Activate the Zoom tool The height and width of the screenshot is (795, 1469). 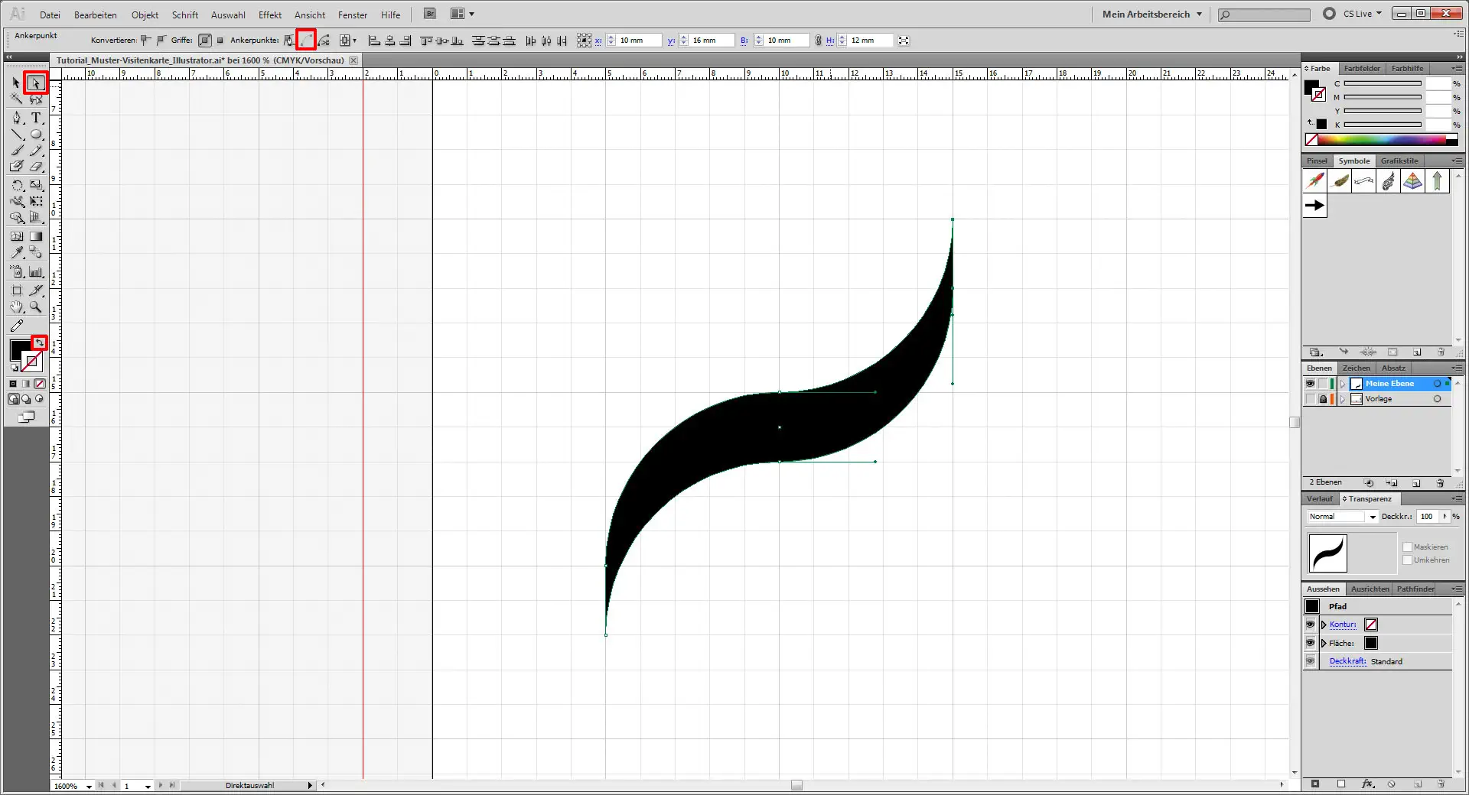click(35, 307)
